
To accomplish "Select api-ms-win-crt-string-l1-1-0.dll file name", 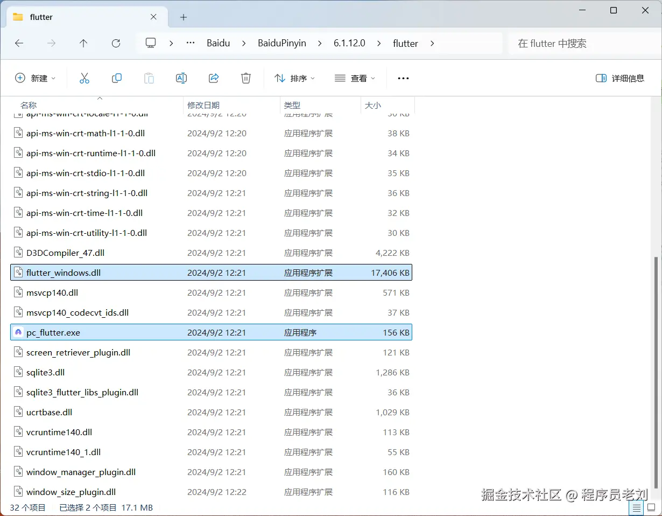I will (87, 193).
